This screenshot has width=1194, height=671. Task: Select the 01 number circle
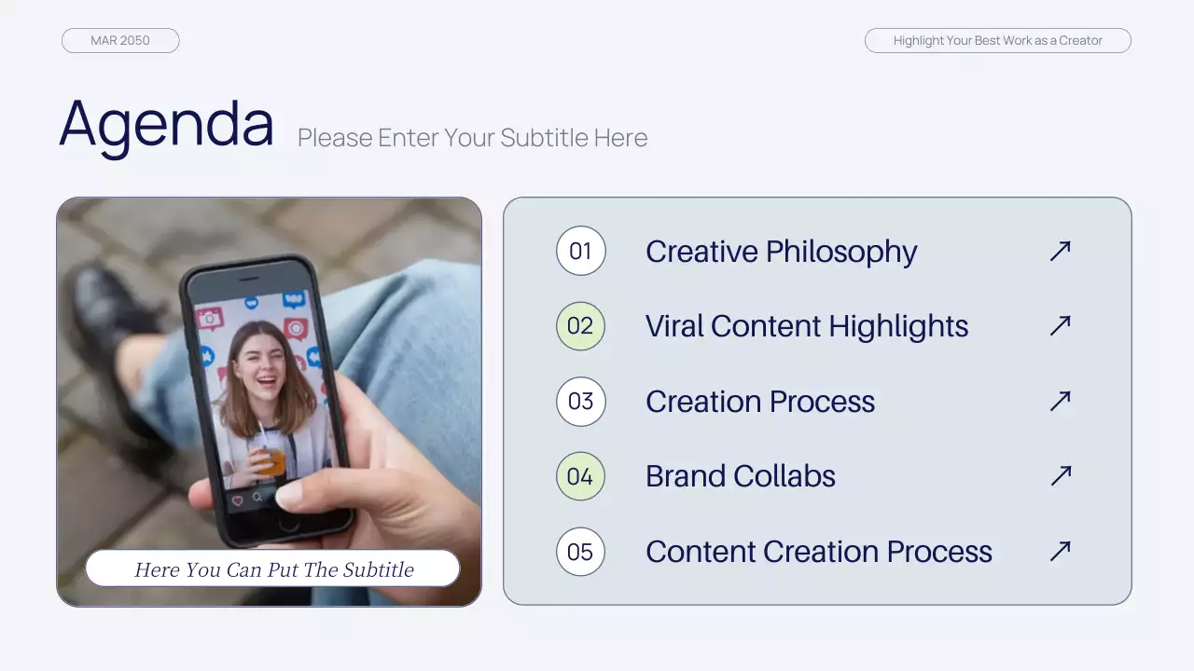(x=581, y=251)
